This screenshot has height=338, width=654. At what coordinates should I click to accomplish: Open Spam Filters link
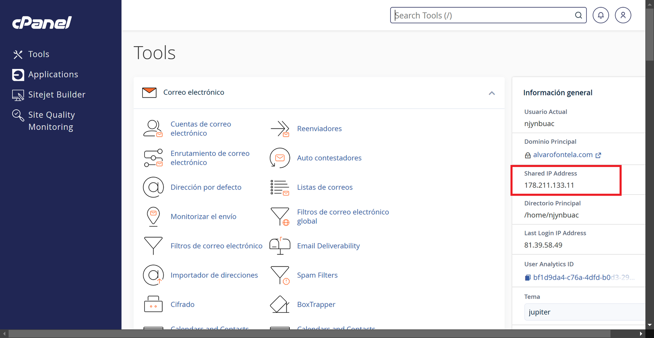pyautogui.click(x=317, y=275)
